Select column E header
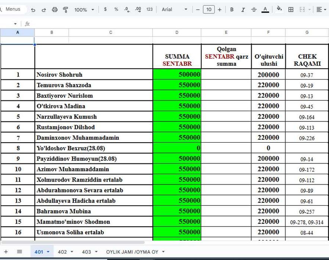This screenshot has height=260, width=329. pyautogui.click(x=226, y=32)
